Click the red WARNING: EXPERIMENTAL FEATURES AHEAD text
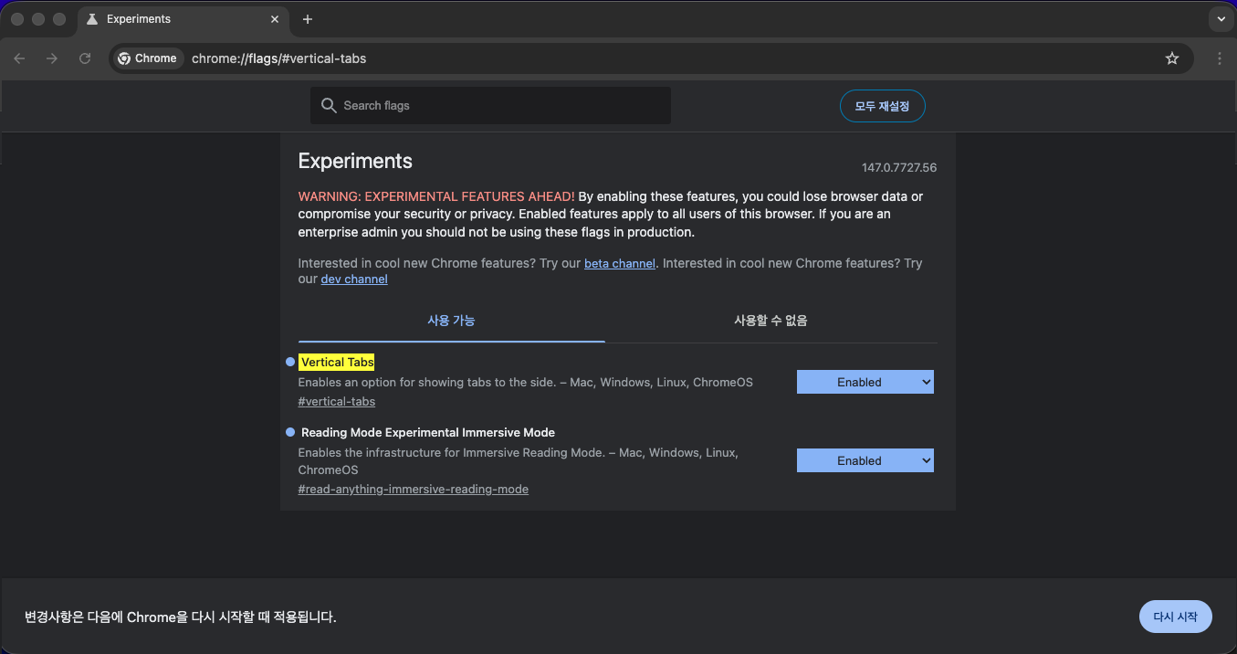This screenshot has height=654, width=1237. (x=436, y=196)
